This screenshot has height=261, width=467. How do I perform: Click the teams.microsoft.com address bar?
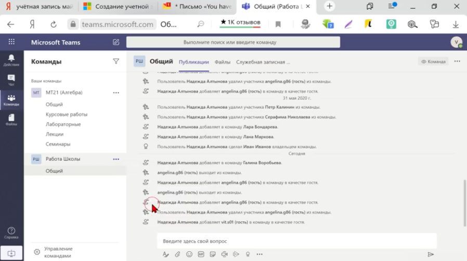tap(118, 24)
